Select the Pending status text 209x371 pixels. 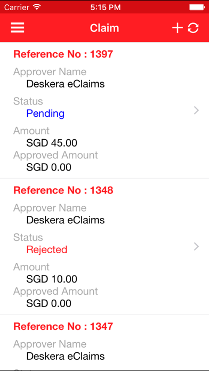[45, 114]
